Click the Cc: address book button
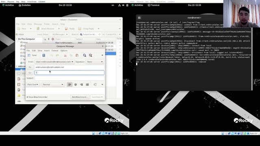 [30, 73]
